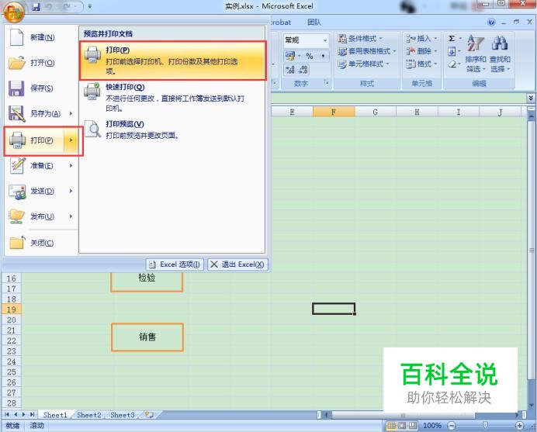
Task: Click the 销售 flowchart shape
Action: 147,337
